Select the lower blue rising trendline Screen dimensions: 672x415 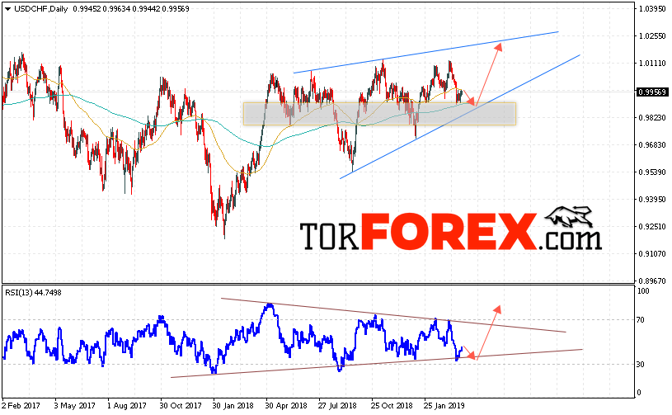(460, 116)
